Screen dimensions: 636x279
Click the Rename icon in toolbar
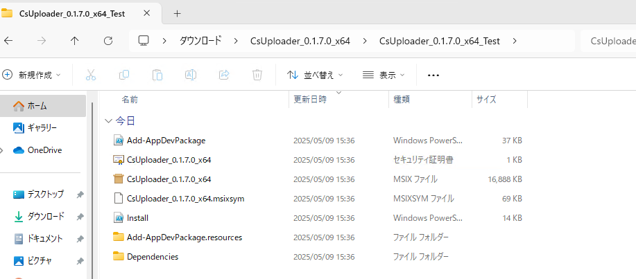tap(191, 75)
